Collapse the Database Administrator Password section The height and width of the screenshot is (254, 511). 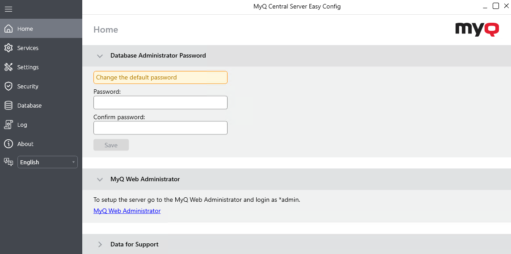(x=100, y=56)
